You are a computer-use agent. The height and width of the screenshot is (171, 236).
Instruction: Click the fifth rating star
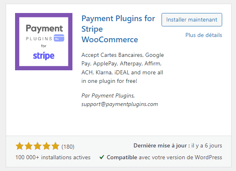pyautogui.click(x=55, y=146)
